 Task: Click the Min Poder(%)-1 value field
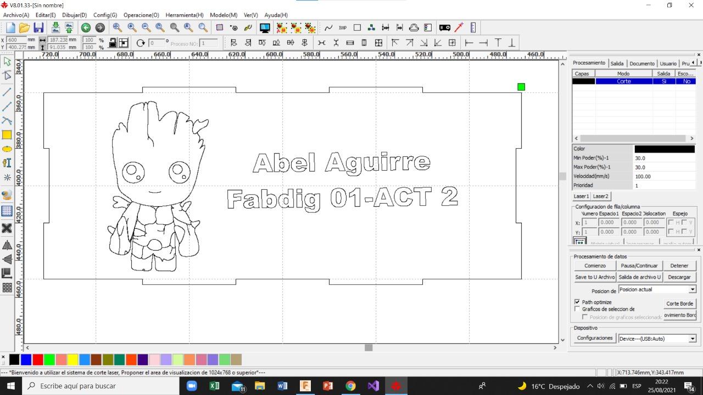click(x=665, y=158)
